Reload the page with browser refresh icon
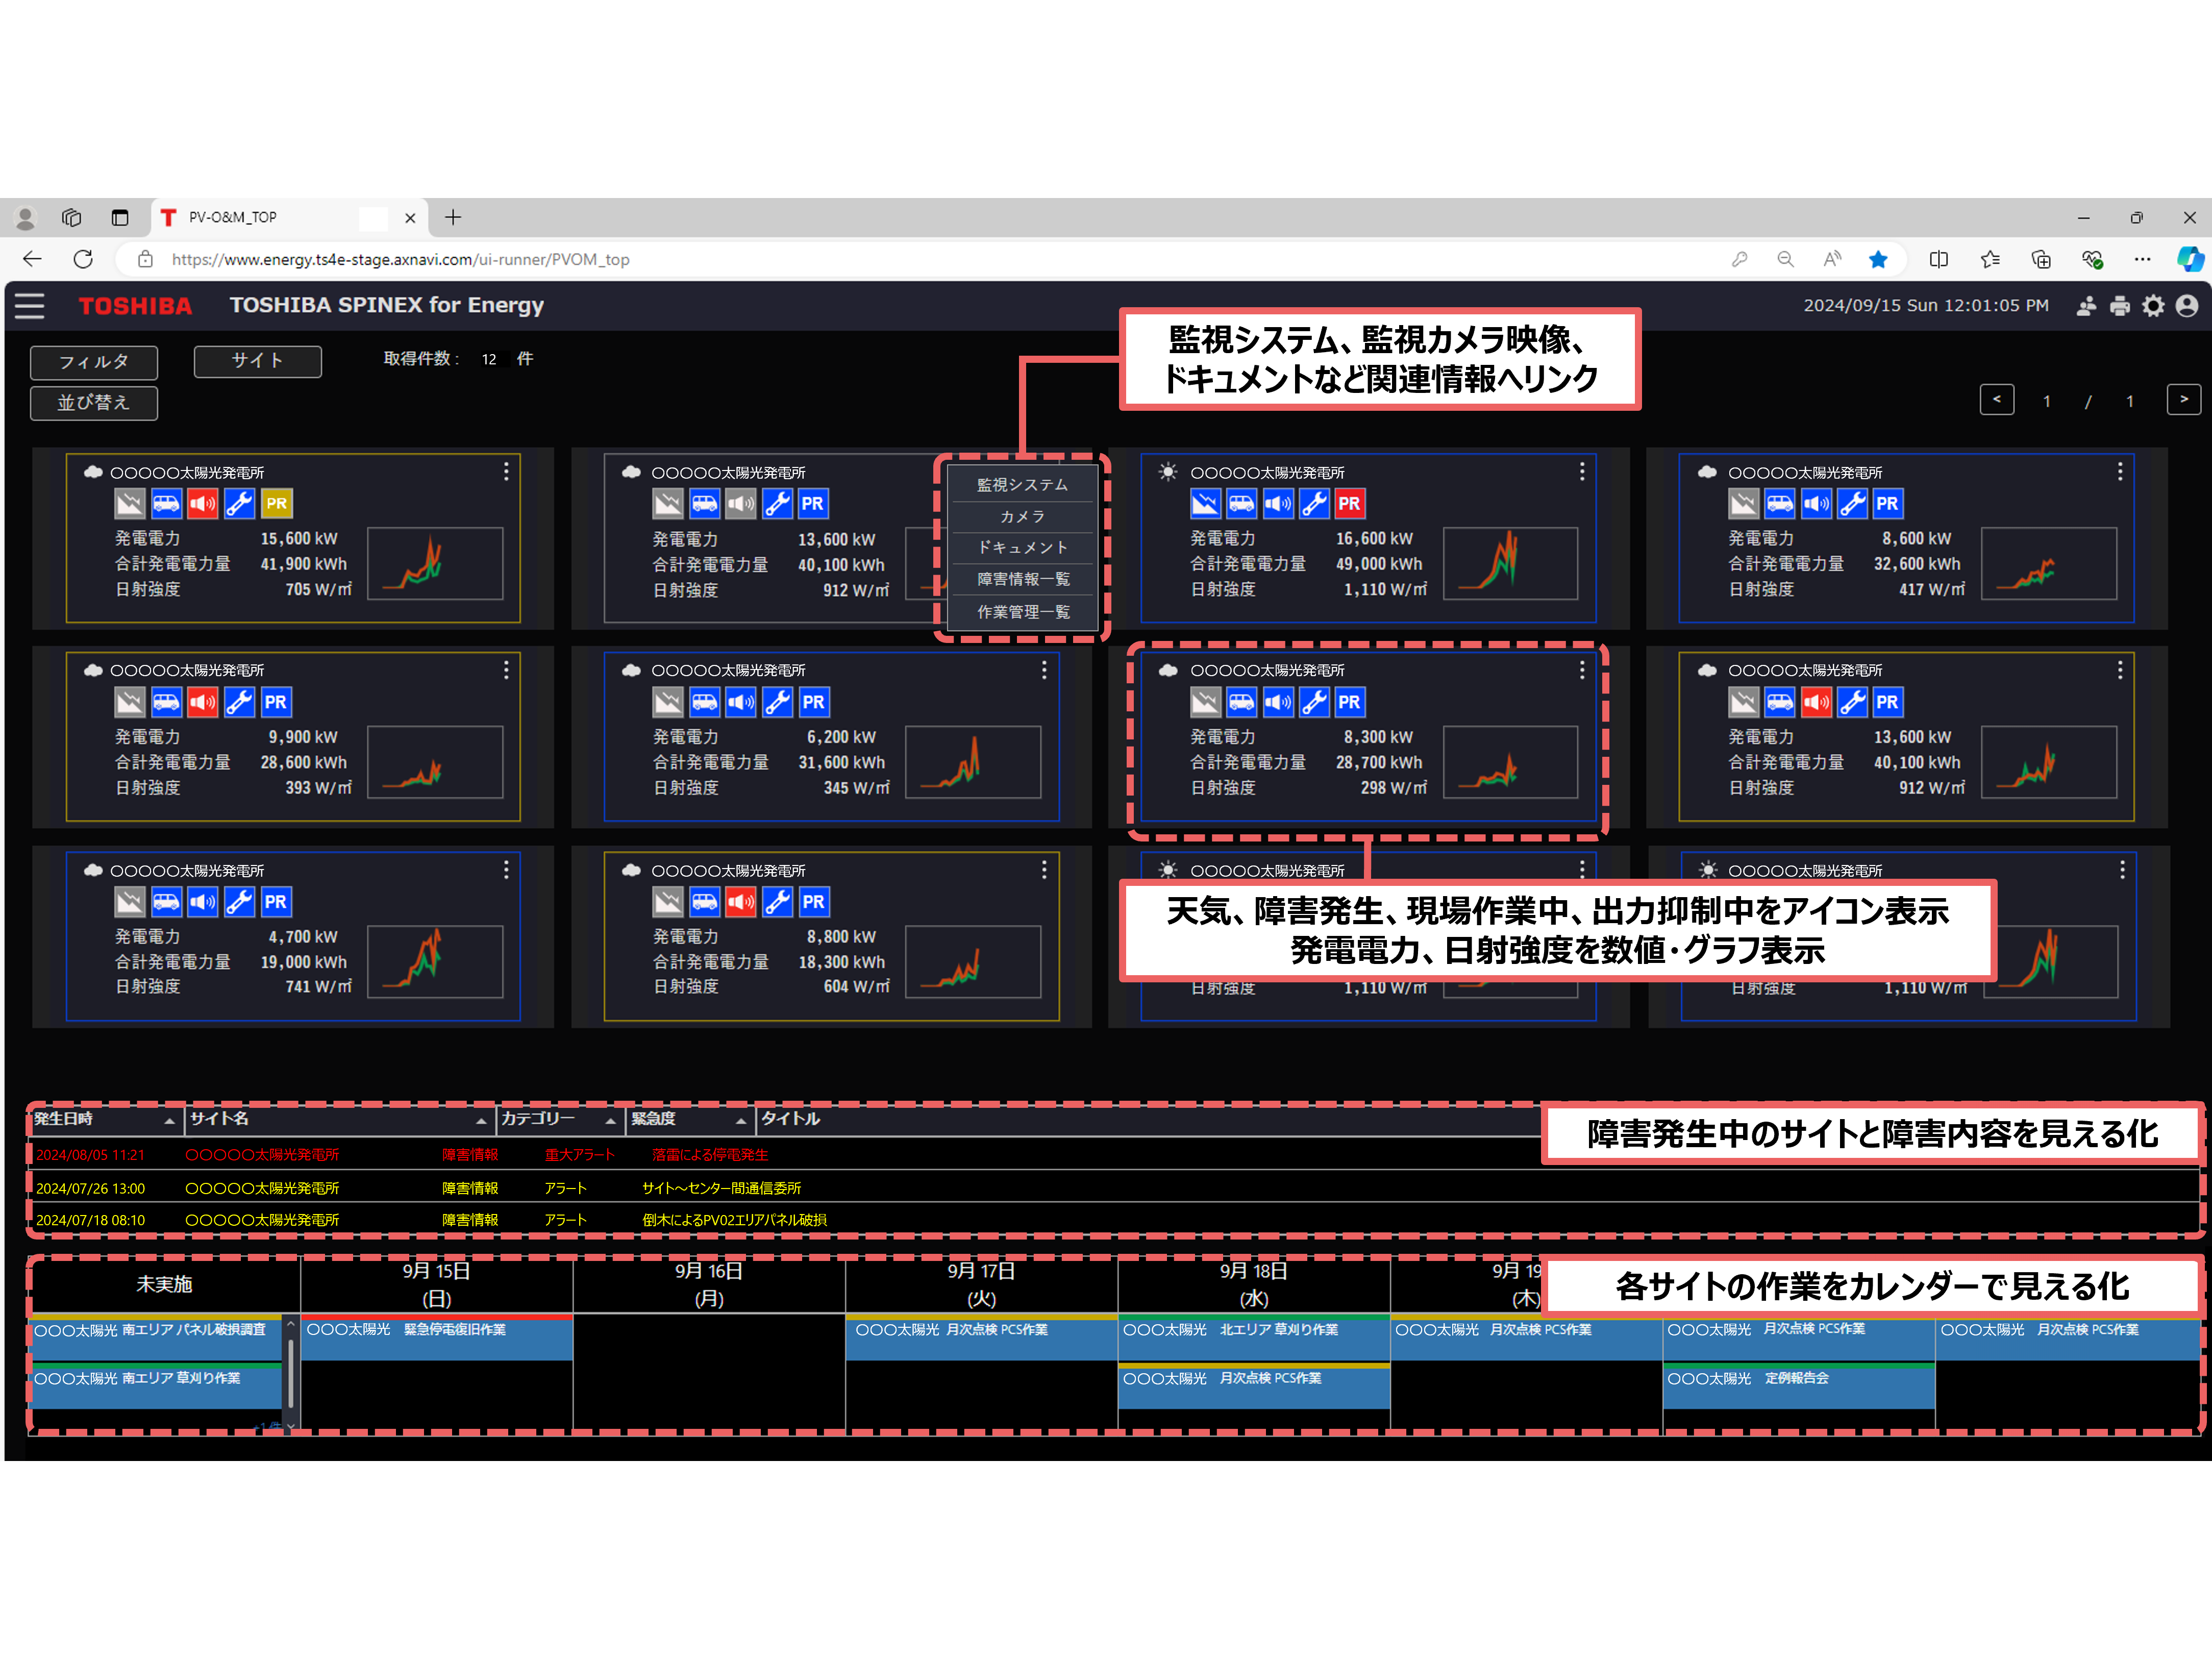The height and width of the screenshot is (1659, 2212). (x=83, y=259)
